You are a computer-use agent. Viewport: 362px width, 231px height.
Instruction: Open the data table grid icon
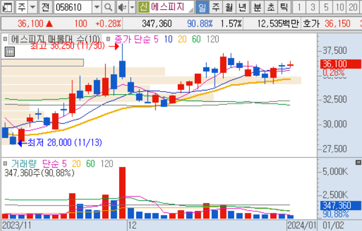(10, 52)
